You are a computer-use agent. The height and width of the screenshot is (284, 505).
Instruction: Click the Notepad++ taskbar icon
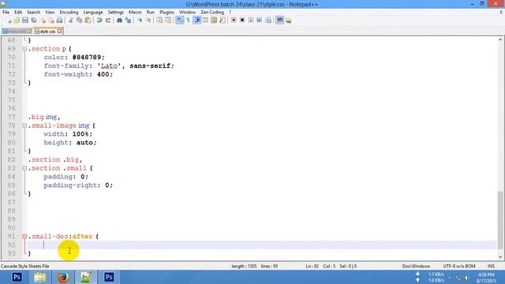86,277
